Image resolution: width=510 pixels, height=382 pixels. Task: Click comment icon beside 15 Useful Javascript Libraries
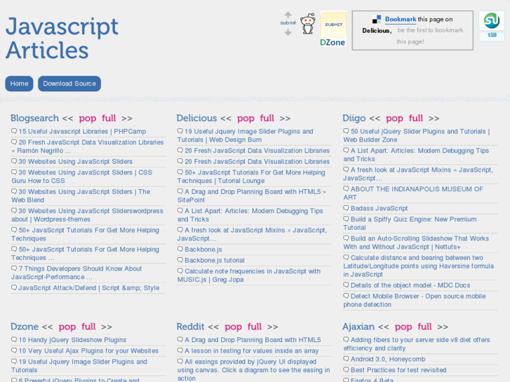pyautogui.click(x=14, y=131)
